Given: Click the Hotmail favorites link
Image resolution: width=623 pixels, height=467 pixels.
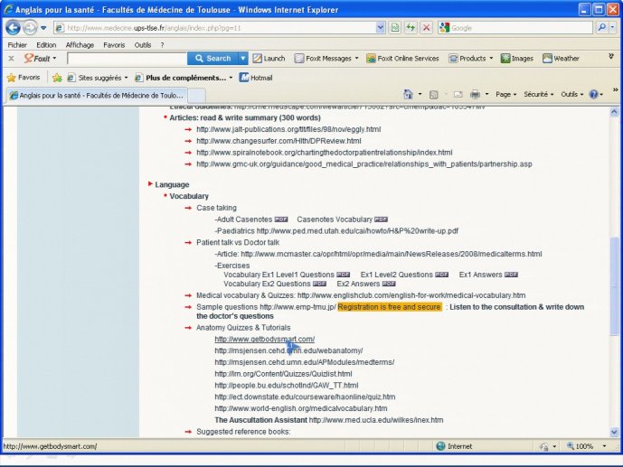Looking at the screenshot, I should pos(256,78).
